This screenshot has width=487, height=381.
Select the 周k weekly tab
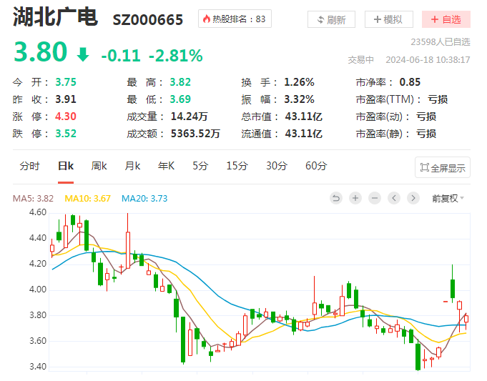(99, 166)
